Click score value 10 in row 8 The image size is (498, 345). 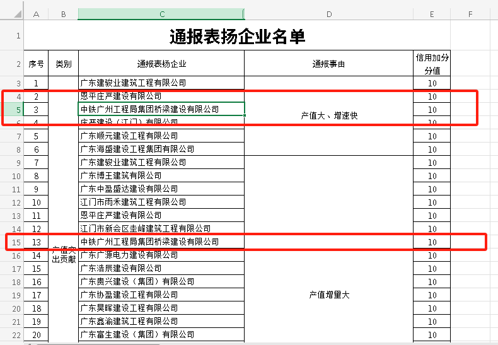(432, 149)
